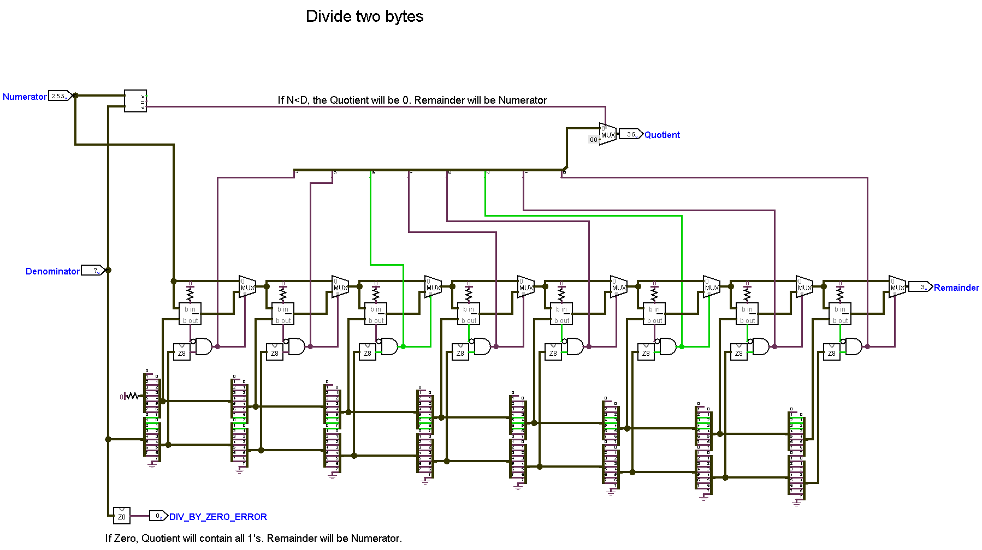Viewport: 982px width, 550px height.
Task: Toggle the Numerator input showing 255
Action: (58, 96)
